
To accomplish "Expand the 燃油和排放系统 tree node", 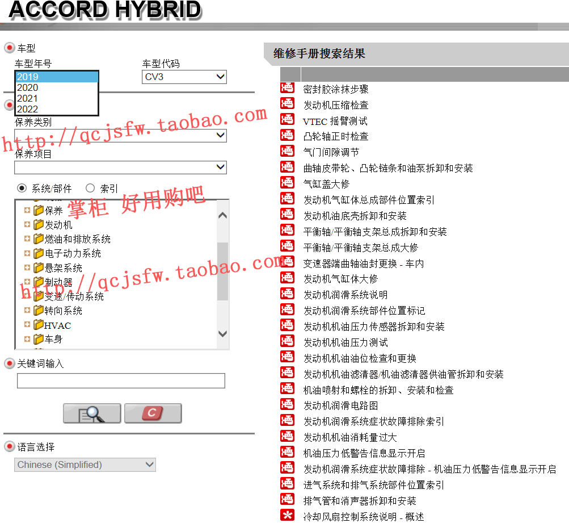I will pyautogui.click(x=27, y=239).
